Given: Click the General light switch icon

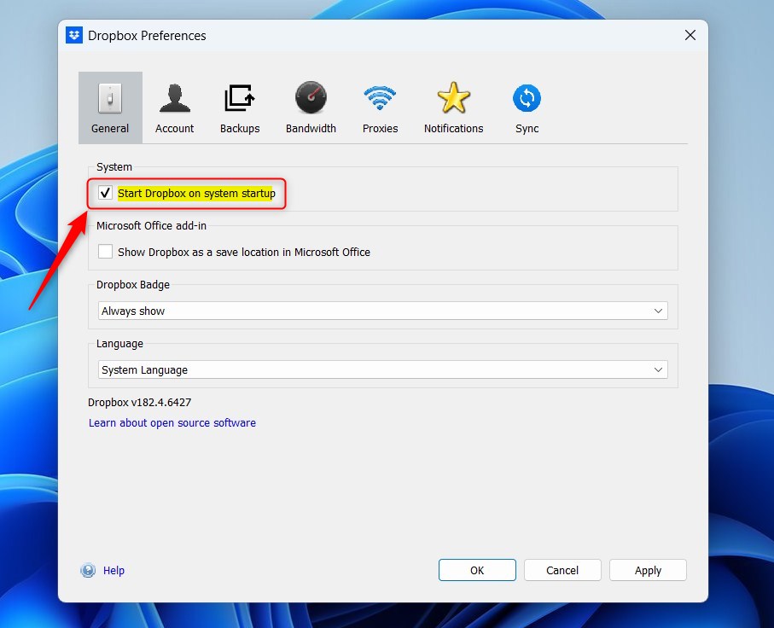Looking at the screenshot, I should pyautogui.click(x=110, y=98).
